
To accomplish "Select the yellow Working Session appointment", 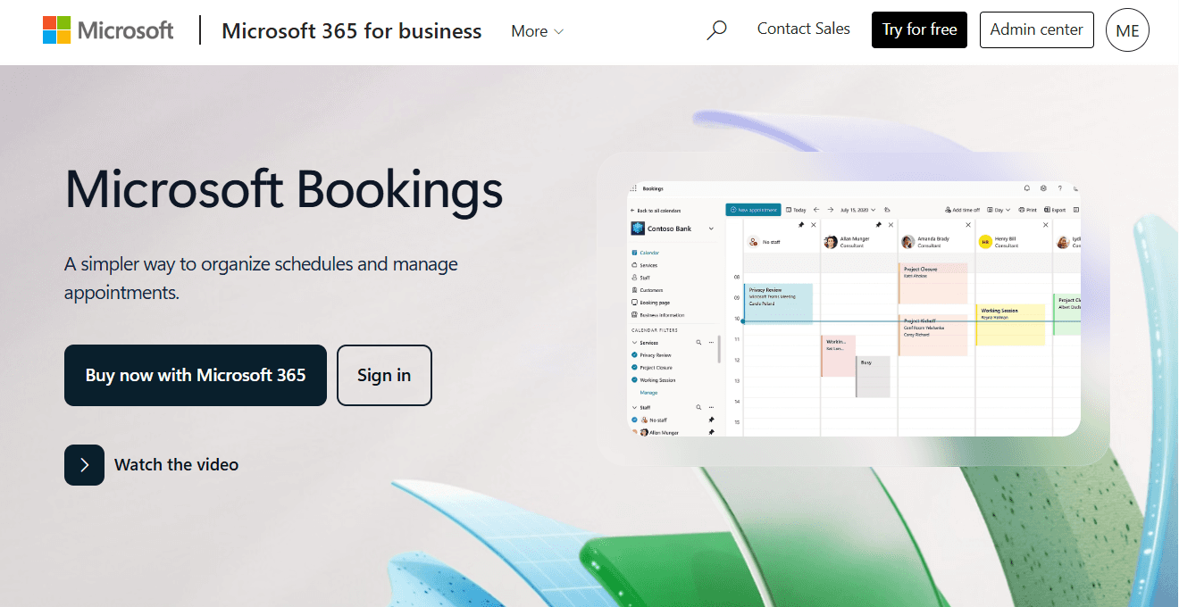I will click(1010, 325).
